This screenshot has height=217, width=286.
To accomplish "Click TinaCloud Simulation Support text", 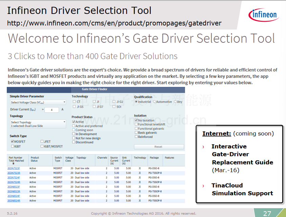I will coord(242,189).
